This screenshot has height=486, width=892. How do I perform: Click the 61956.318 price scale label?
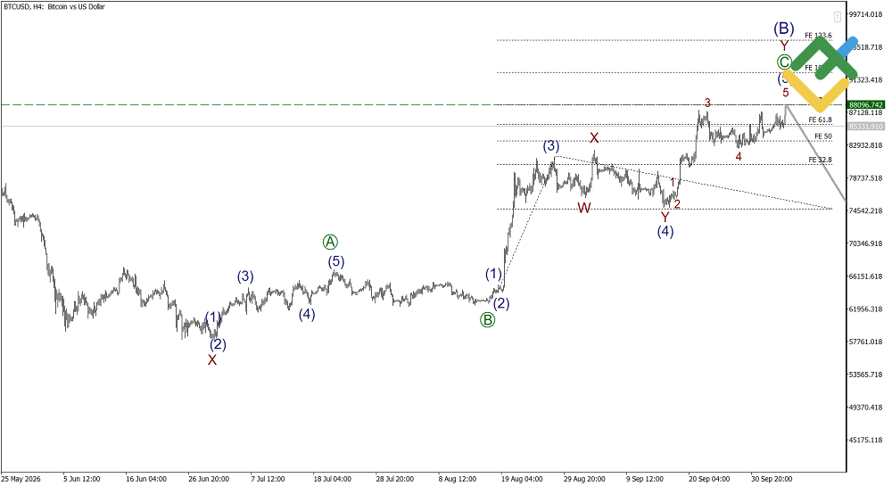(866, 309)
